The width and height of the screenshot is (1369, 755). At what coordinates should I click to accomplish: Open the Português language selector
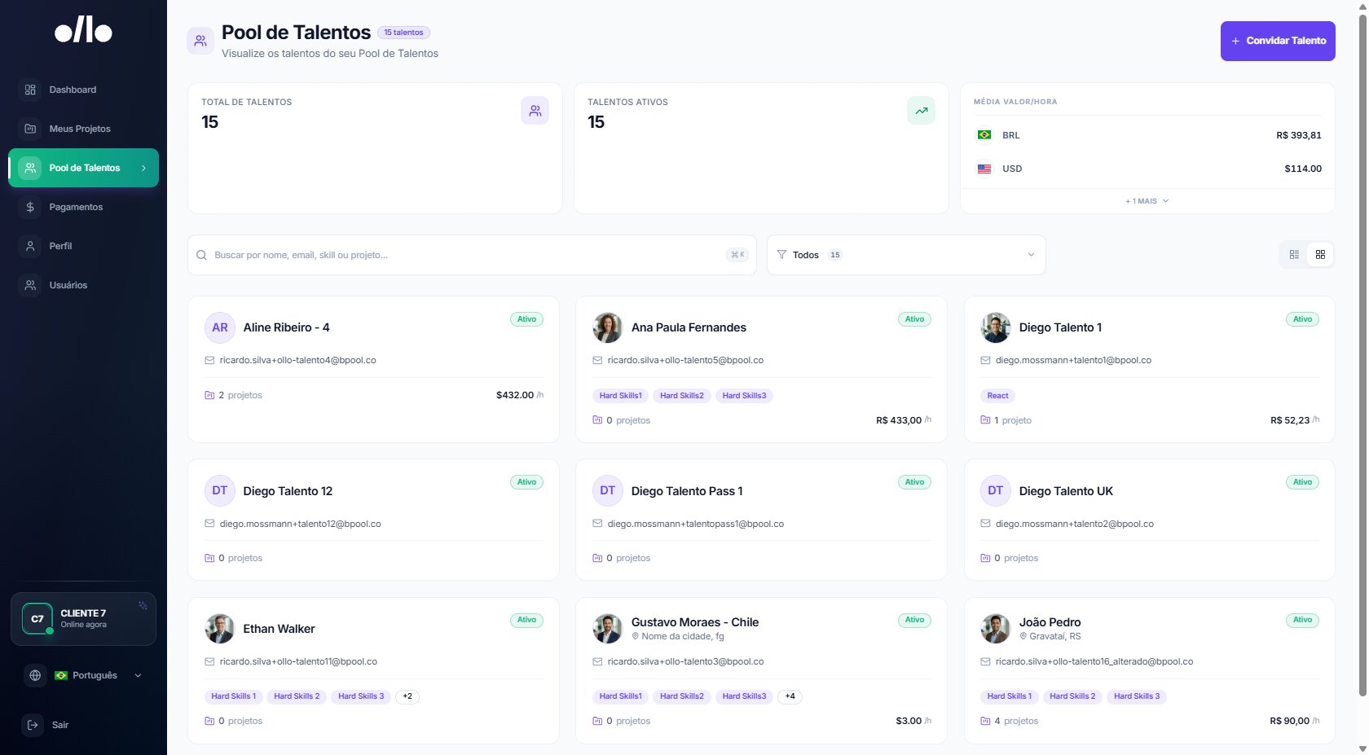98,675
